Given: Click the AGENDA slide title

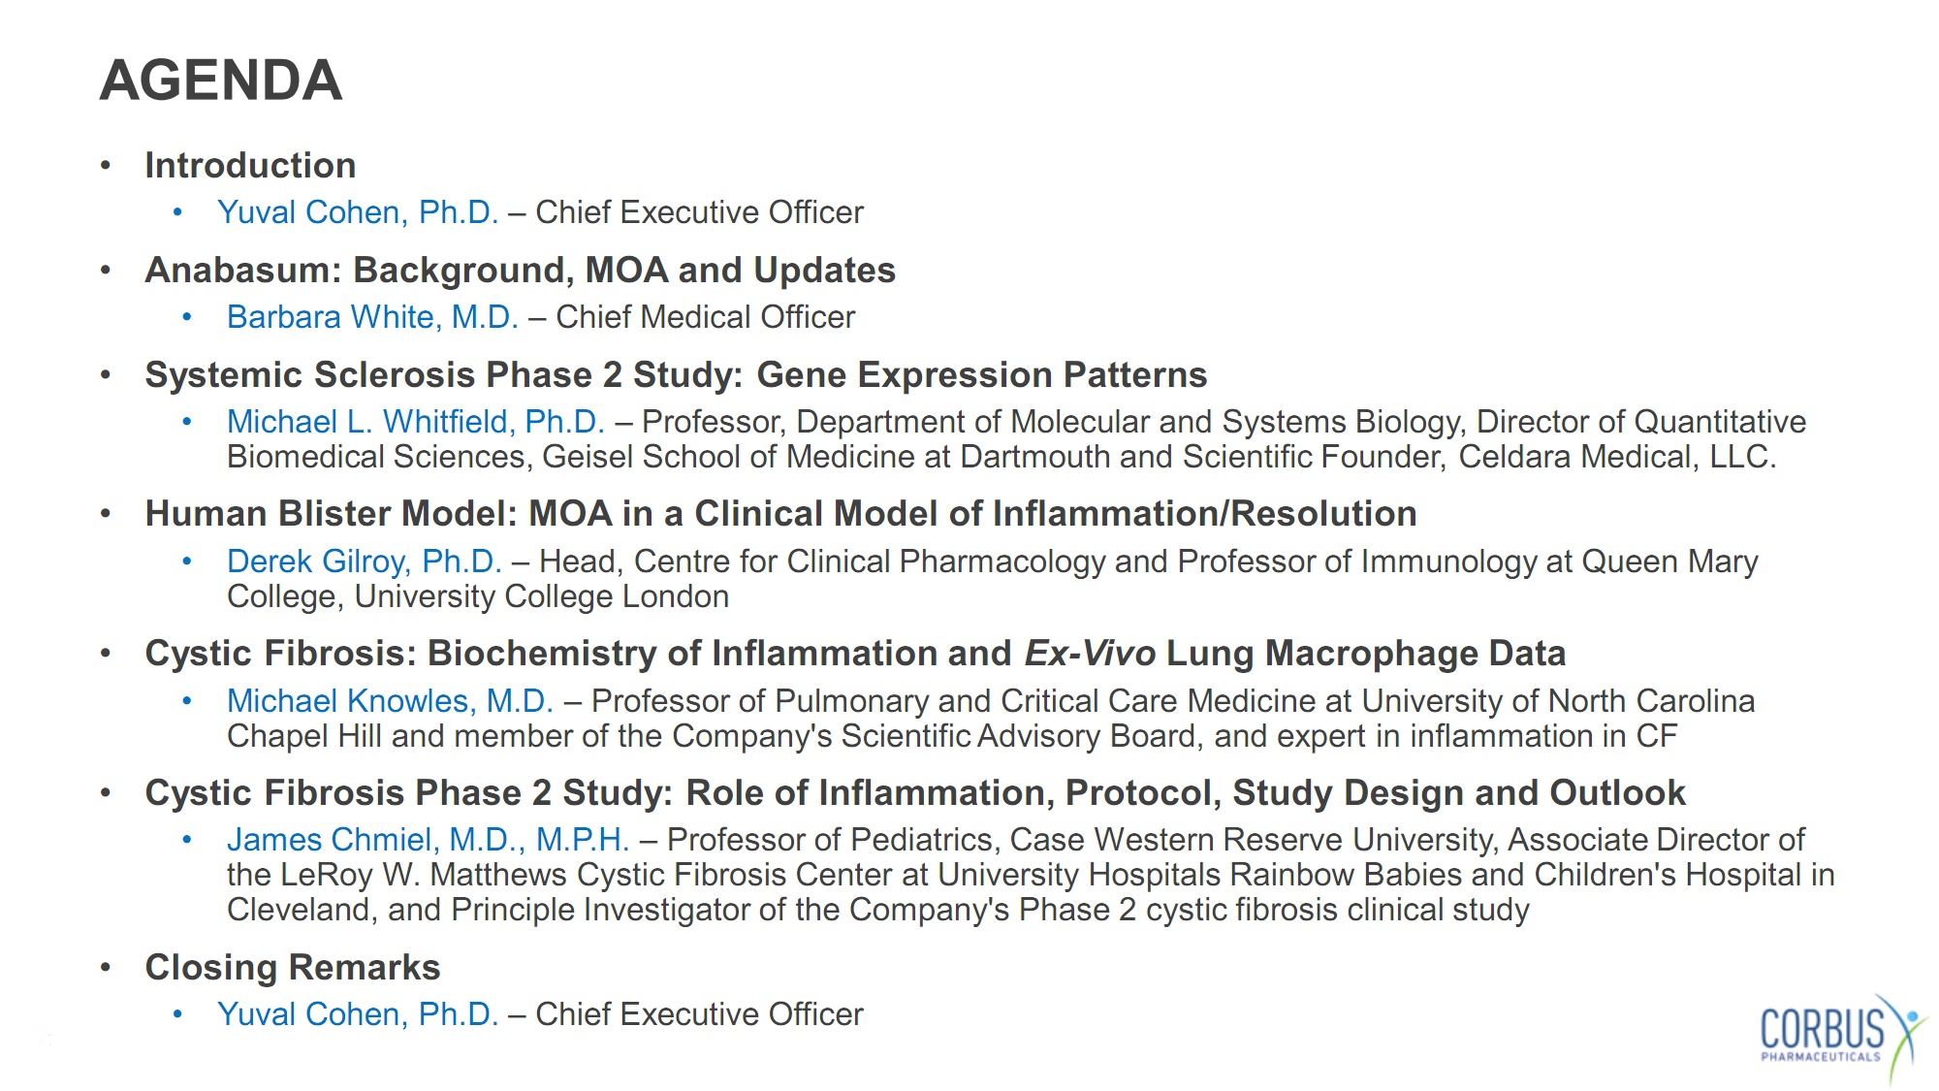Looking at the screenshot, I should click(x=221, y=80).
